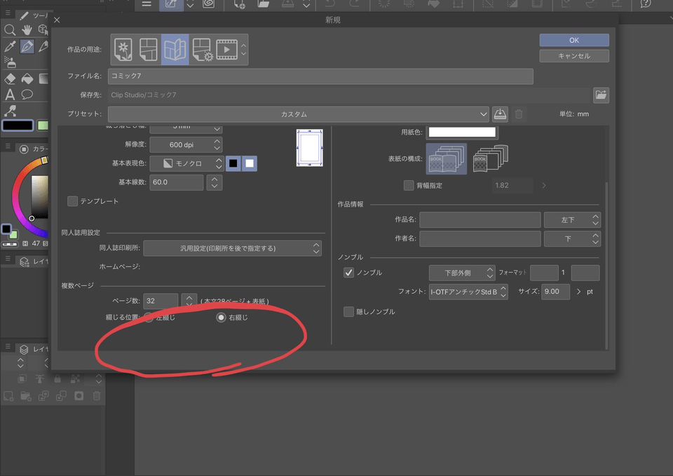Click the ファイル名 field containing コミック7
673x476 pixels.
click(320, 76)
